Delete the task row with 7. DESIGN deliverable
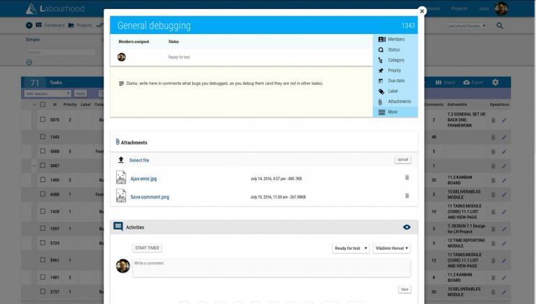This screenshot has height=304, width=536. pos(494,229)
